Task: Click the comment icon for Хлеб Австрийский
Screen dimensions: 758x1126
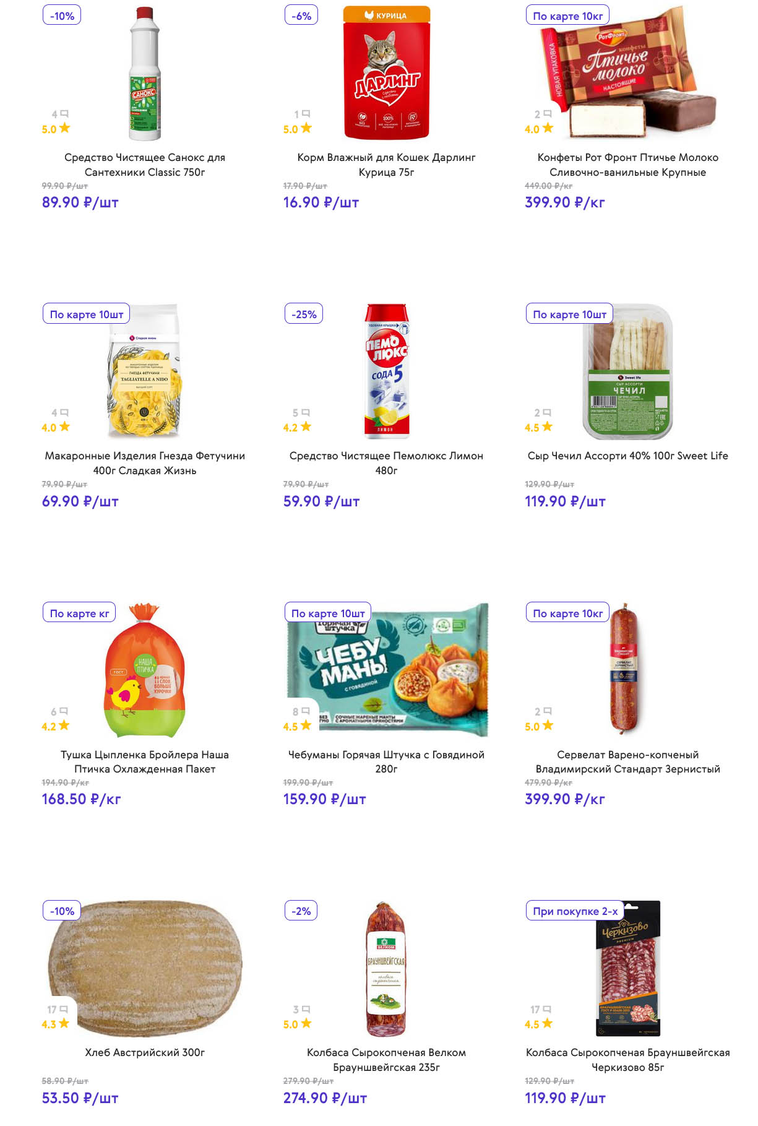Action: point(62,1010)
